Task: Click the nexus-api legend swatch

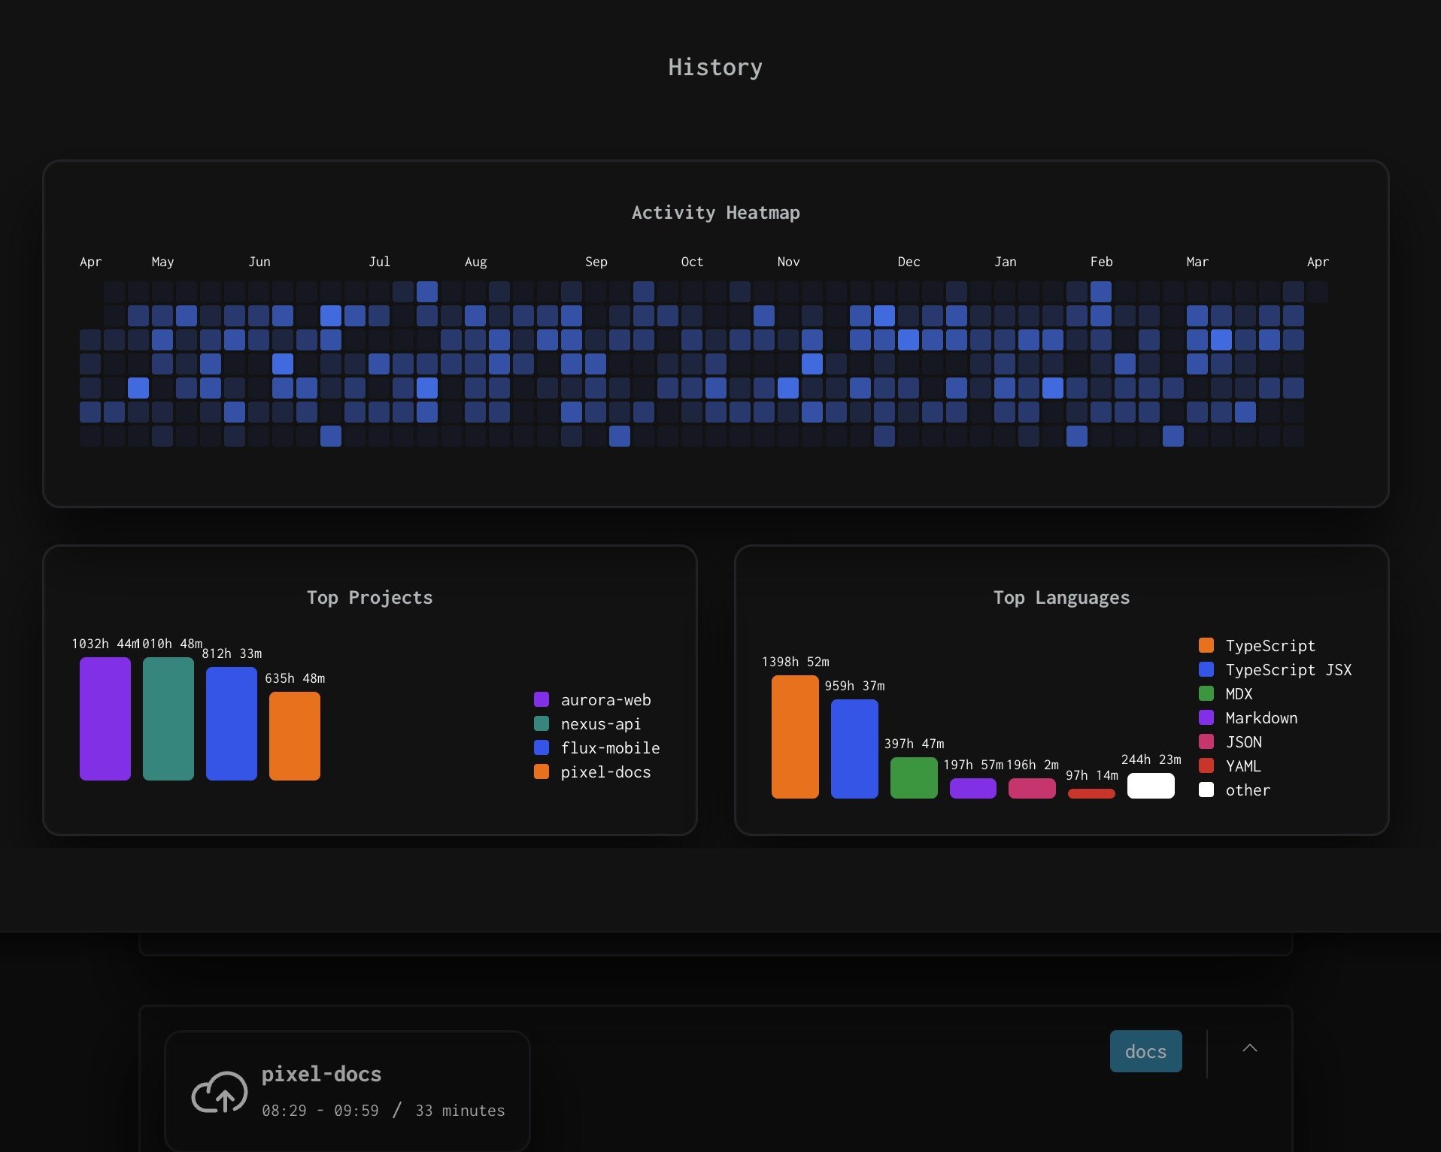Action: [542, 723]
